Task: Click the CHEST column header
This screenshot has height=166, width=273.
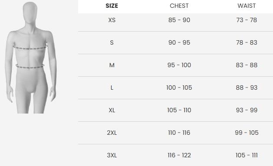Action: (179, 6)
